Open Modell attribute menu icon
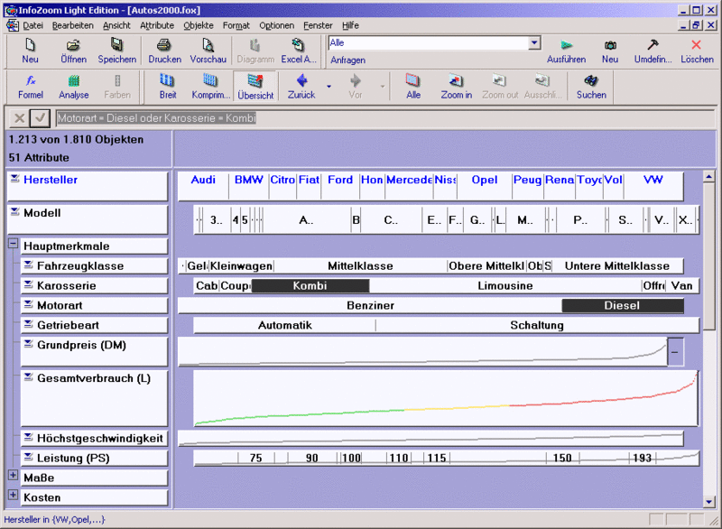 click(15, 212)
